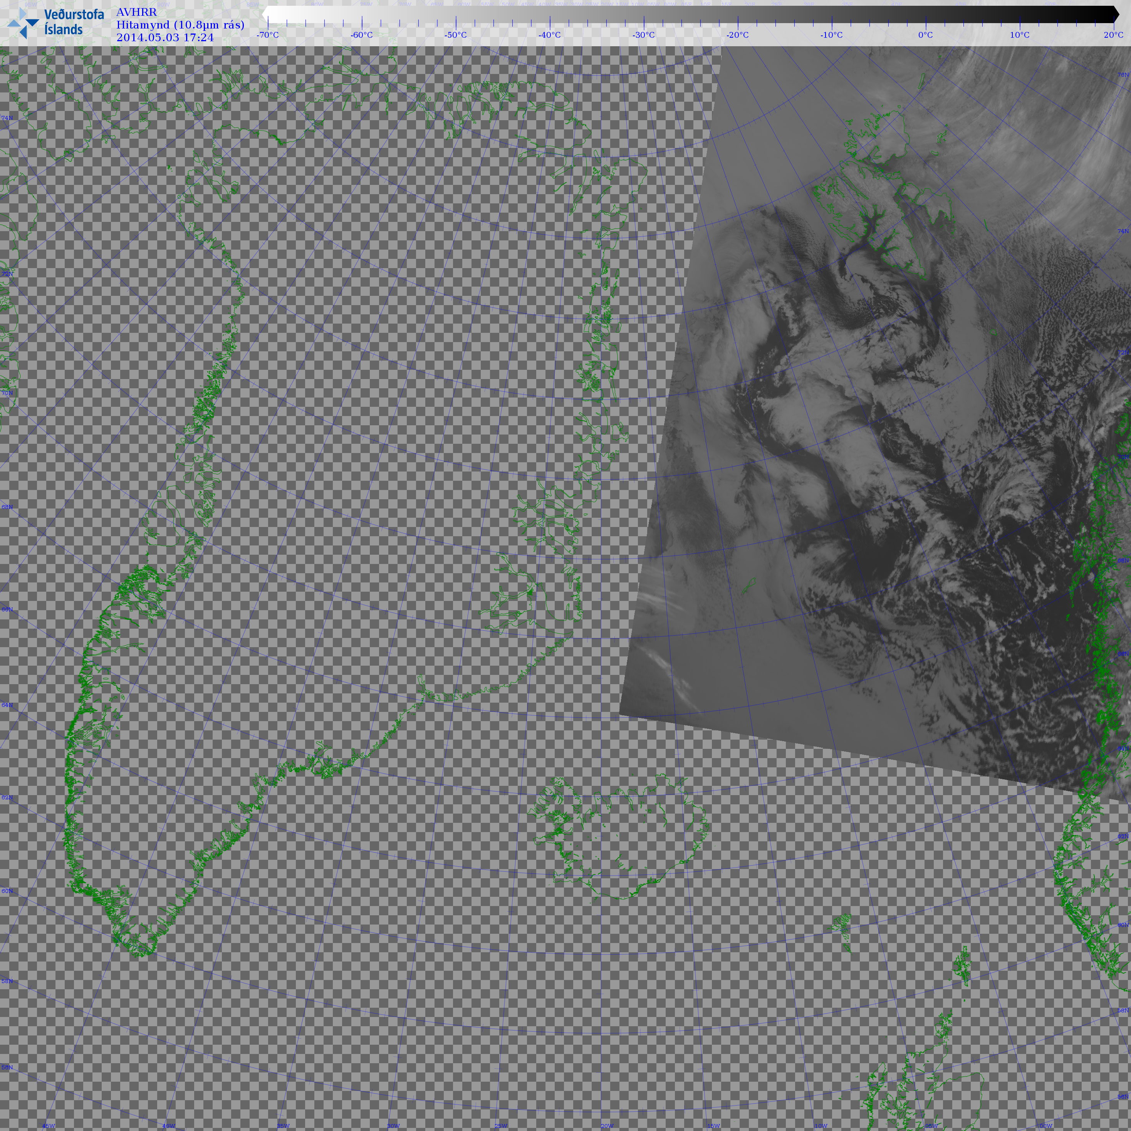This screenshot has width=1131, height=1131.
Task: Click the 45W longitude label at bottom
Action: point(49,1126)
